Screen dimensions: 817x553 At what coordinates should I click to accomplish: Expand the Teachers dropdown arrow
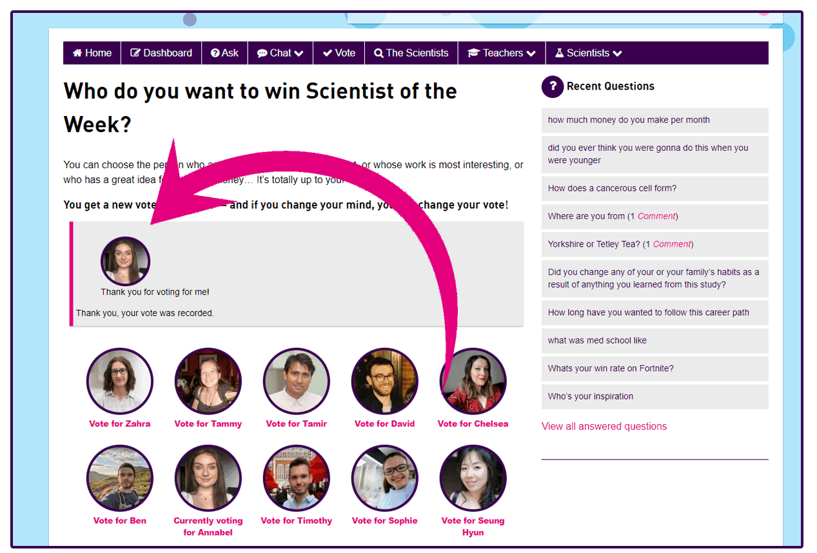(x=531, y=53)
